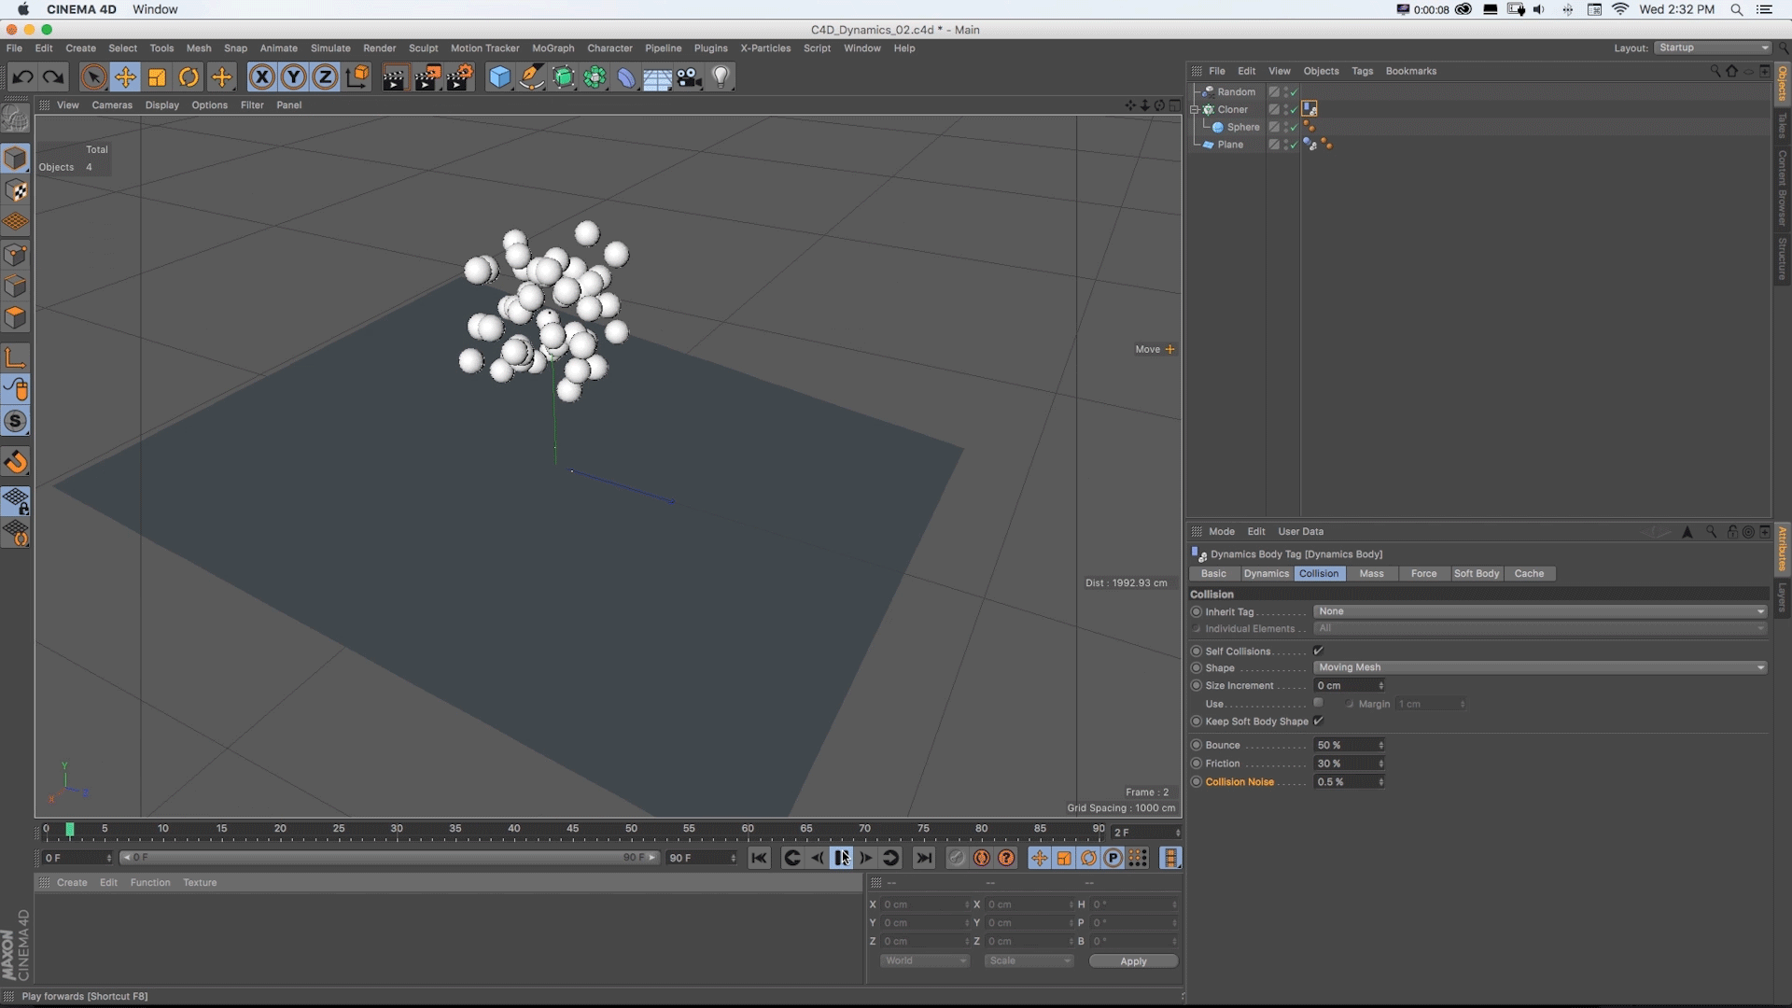Click the Light bulb icon

pyautogui.click(x=721, y=77)
